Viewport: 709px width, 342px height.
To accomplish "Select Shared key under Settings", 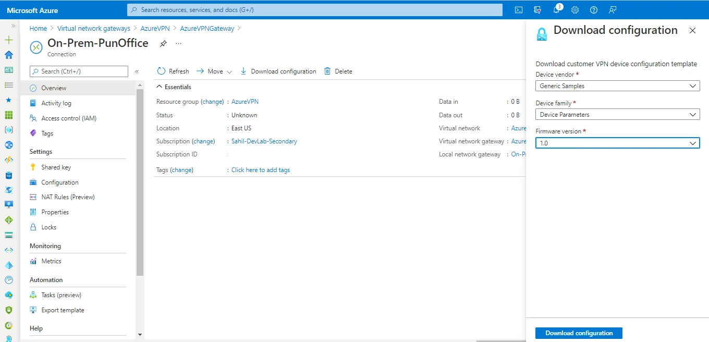I will [x=56, y=167].
